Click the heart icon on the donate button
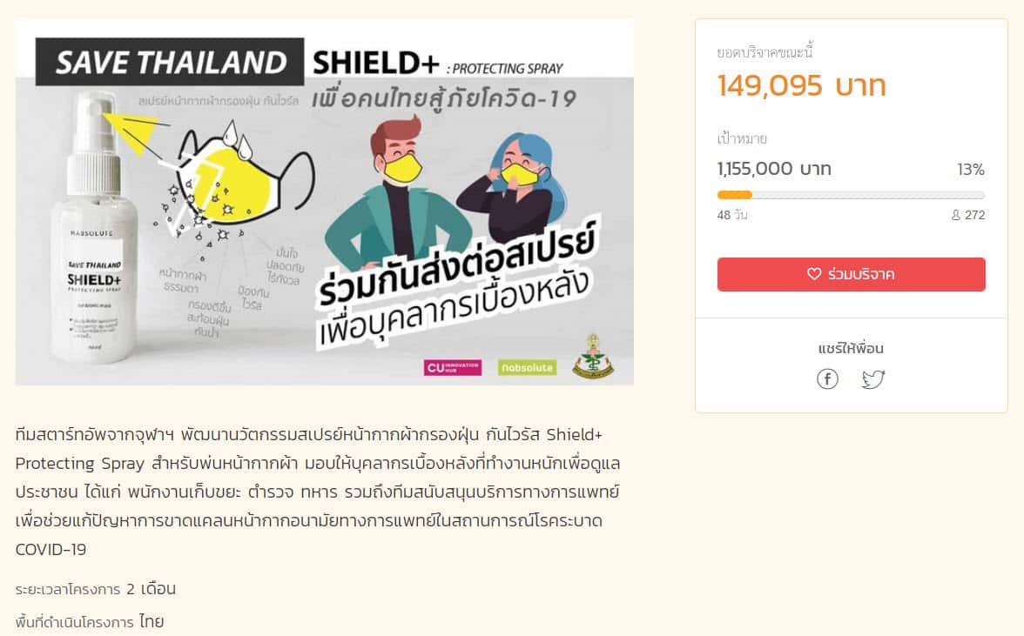This screenshot has height=636, width=1024. 813,274
